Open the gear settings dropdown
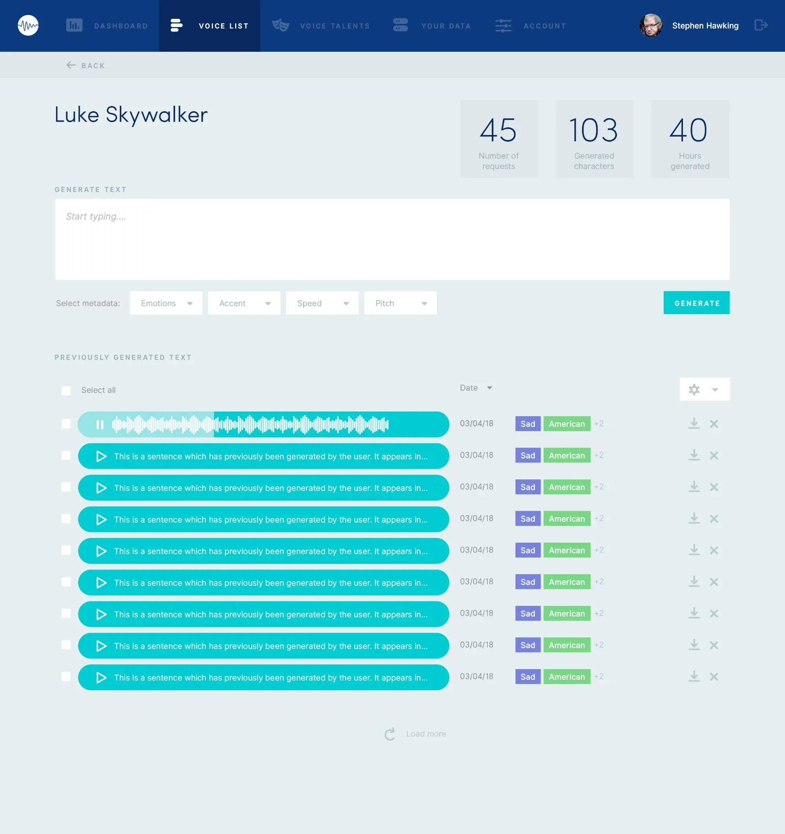The height and width of the screenshot is (834, 785). pos(705,389)
